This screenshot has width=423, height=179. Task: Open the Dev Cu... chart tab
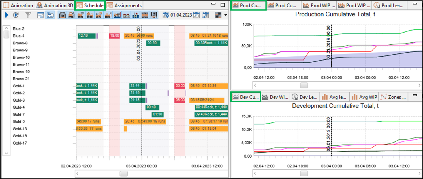point(246,97)
